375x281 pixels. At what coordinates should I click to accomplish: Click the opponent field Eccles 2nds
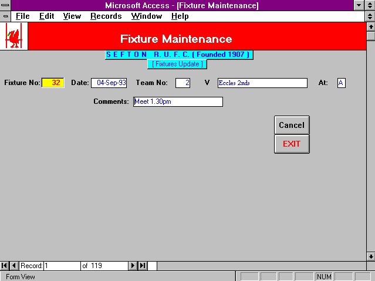tap(262, 83)
